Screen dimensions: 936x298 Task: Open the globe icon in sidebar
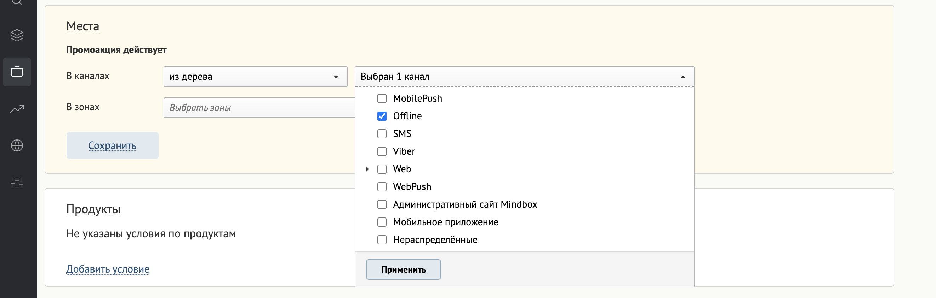pos(17,145)
